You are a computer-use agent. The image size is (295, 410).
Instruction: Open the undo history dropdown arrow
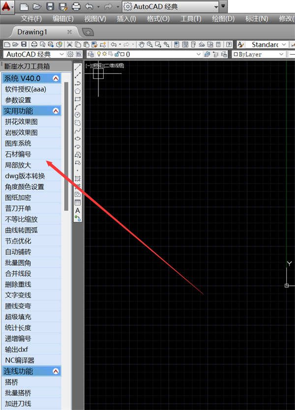[x=98, y=6]
